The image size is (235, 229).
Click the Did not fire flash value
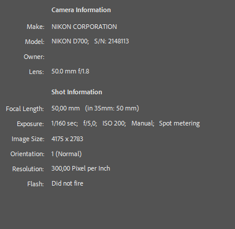pos(67,183)
